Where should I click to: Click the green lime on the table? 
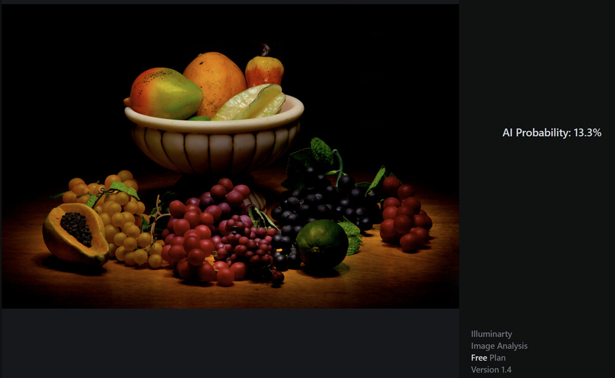322,245
